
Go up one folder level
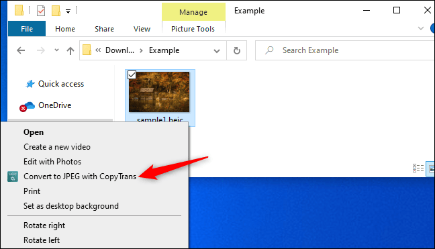[70, 50]
